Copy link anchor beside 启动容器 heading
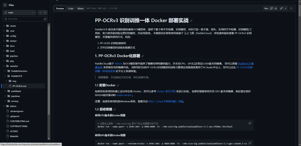Image resolution: width=301 pixels, height=146 pixels. [x=115, y=109]
